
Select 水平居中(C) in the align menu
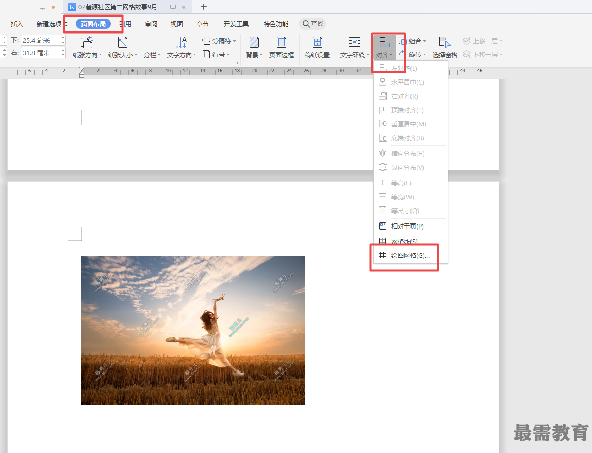[411, 83]
